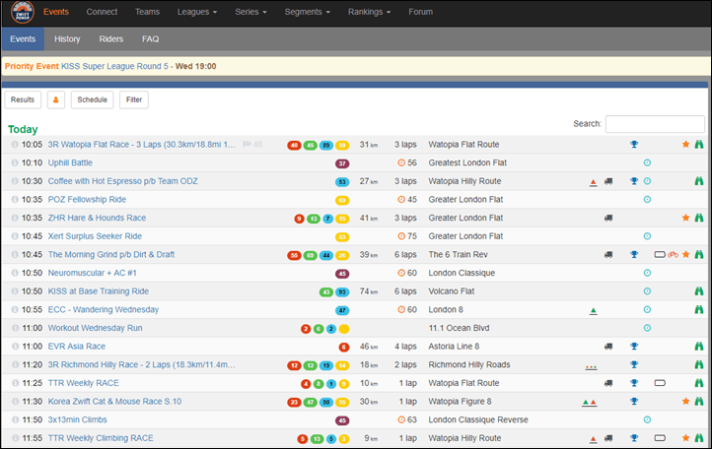712x449 pixels.
Task: Expand the Leagues dropdown menu
Action: (x=197, y=12)
